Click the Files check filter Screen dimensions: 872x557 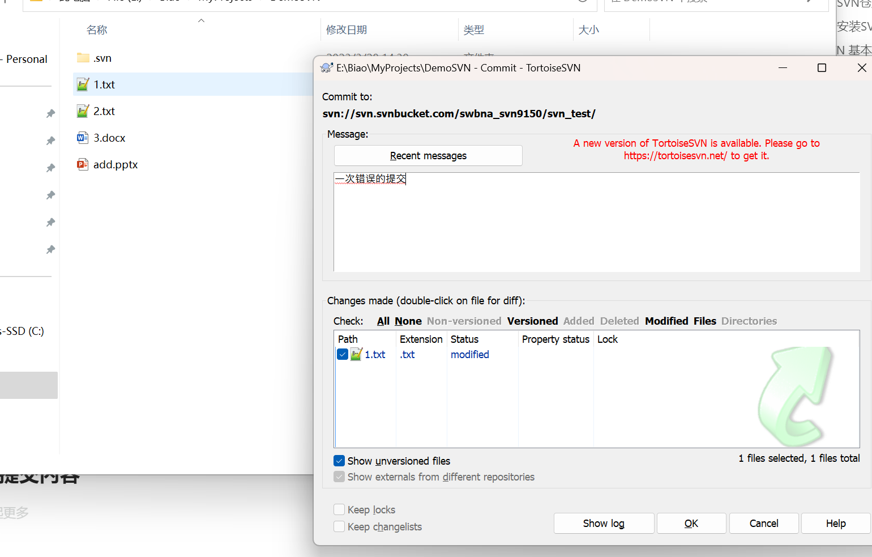click(x=705, y=321)
